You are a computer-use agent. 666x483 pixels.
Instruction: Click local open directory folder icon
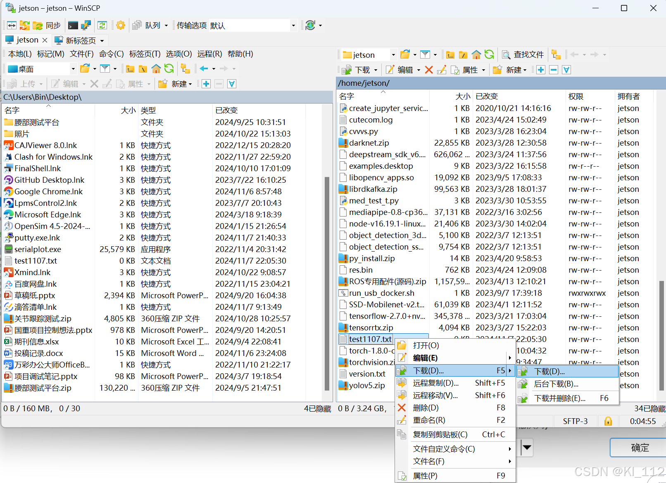click(85, 69)
